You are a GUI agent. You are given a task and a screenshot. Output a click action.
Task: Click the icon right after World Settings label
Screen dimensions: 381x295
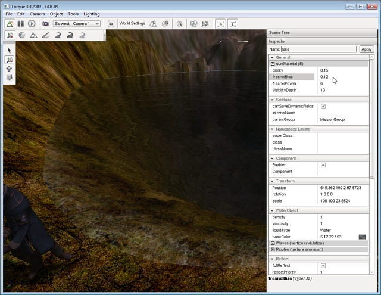(x=153, y=24)
